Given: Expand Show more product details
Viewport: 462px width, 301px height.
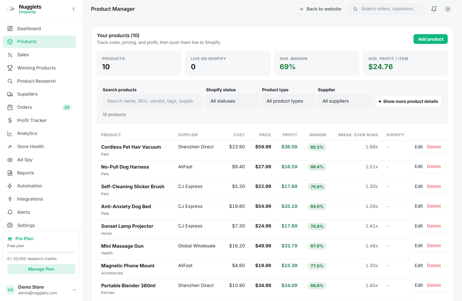Looking at the screenshot, I should pyautogui.click(x=408, y=101).
